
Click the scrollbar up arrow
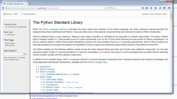tap(171, 12)
